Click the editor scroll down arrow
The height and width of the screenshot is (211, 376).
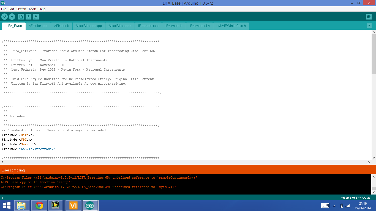[x=374, y=158]
